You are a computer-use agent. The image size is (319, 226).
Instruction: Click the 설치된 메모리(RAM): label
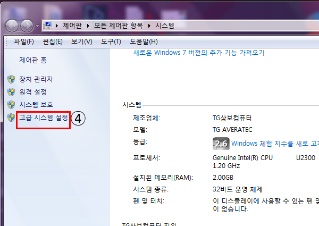(x=163, y=178)
